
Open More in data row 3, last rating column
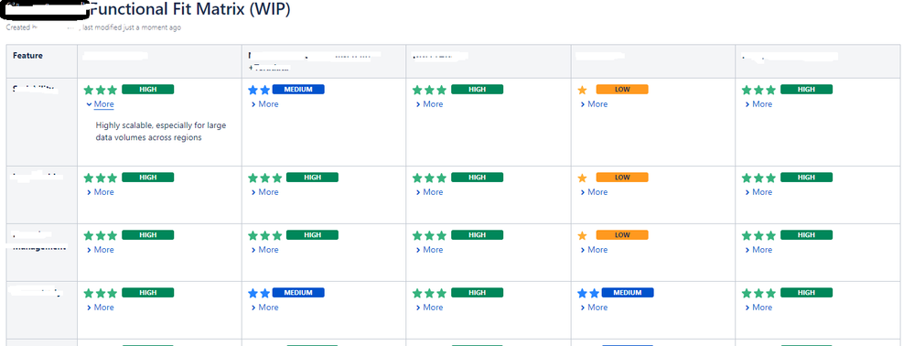click(x=758, y=250)
